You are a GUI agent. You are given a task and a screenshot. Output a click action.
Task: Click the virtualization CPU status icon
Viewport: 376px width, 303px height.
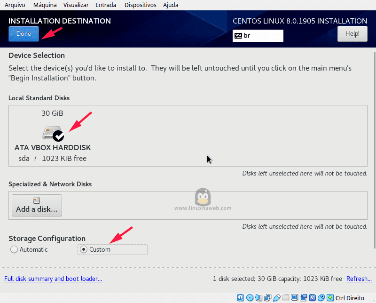312,298
